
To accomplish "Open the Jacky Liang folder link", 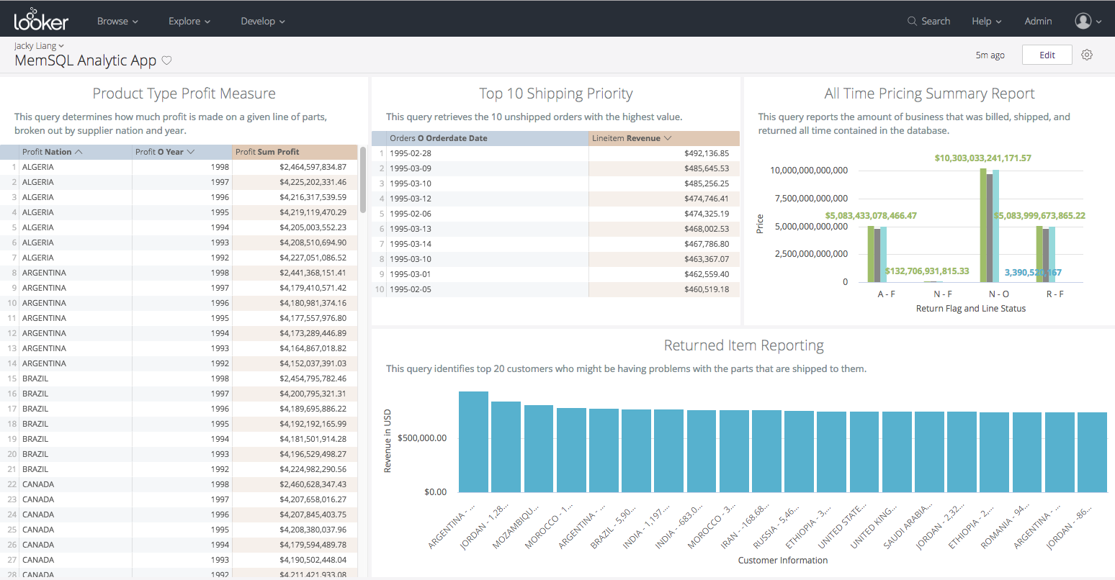I will (39, 45).
